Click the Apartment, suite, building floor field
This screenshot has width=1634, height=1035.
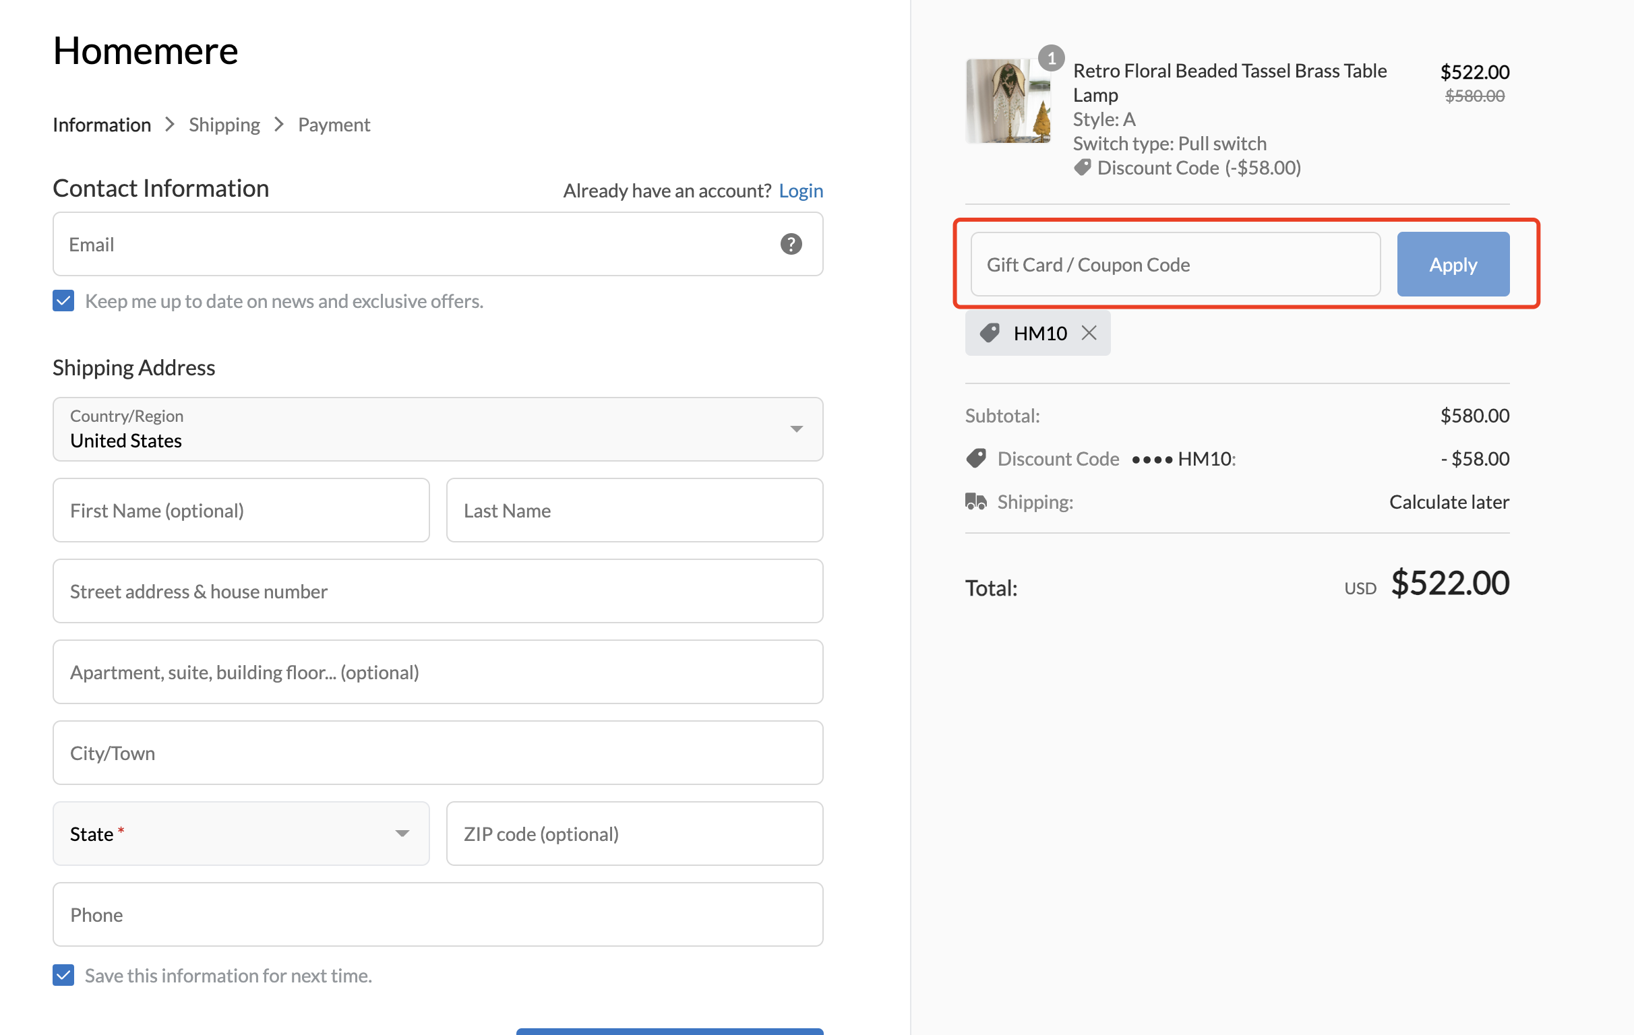(x=437, y=671)
